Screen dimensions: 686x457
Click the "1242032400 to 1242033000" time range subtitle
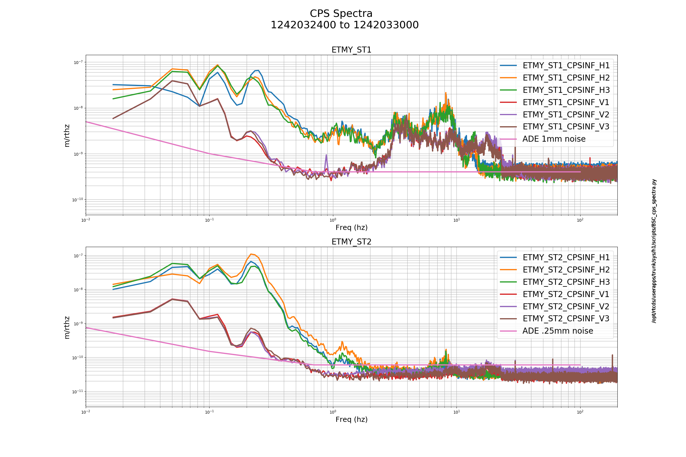[x=344, y=25]
